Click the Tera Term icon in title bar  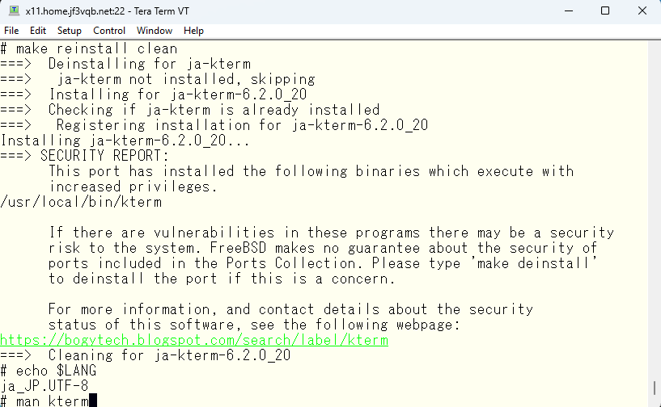point(15,10)
